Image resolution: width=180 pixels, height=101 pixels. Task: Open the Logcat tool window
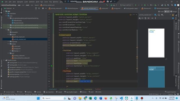coord(59,92)
